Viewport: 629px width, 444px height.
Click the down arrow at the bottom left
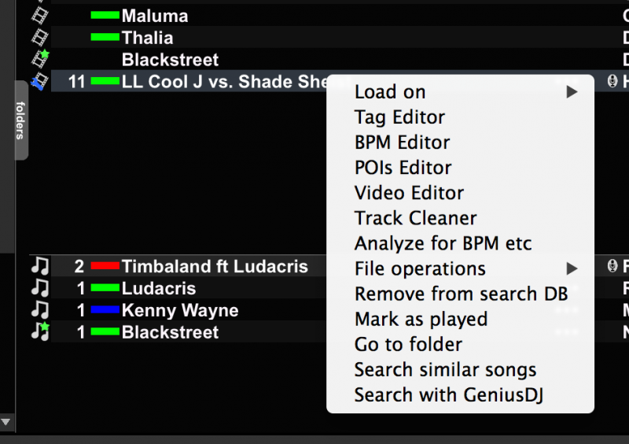pyautogui.click(x=6, y=422)
